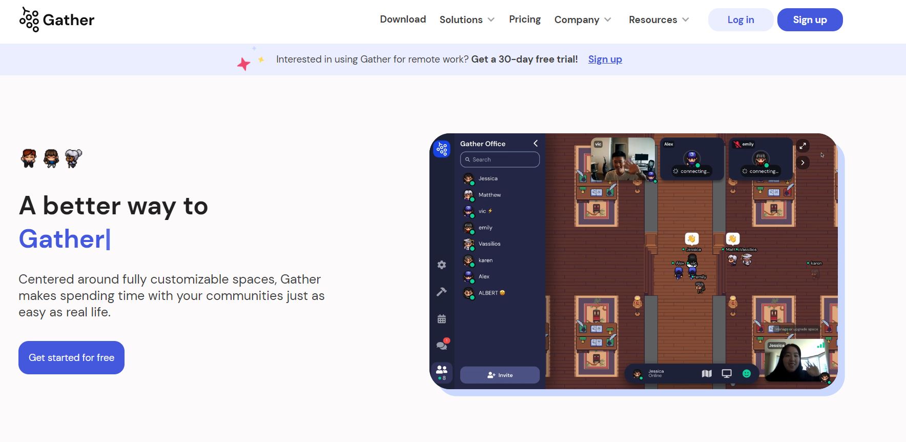Open the Pricing page
The width and height of the screenshot is (906, 442).
click(x=525, y=19)
